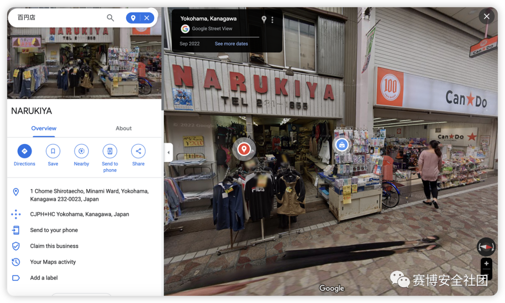Screen dimensions: 505x303
Task: Click the Street View location pin icon
Action: (x=264, y=20)
